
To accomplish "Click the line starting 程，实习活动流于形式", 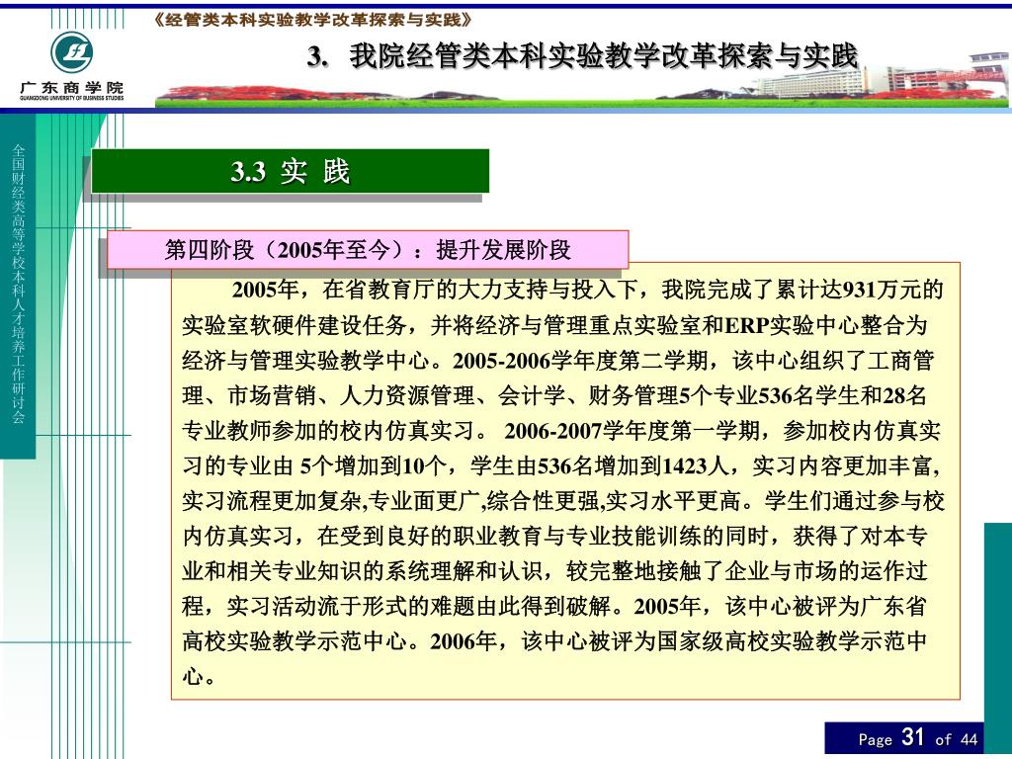I will click(555, 606).
